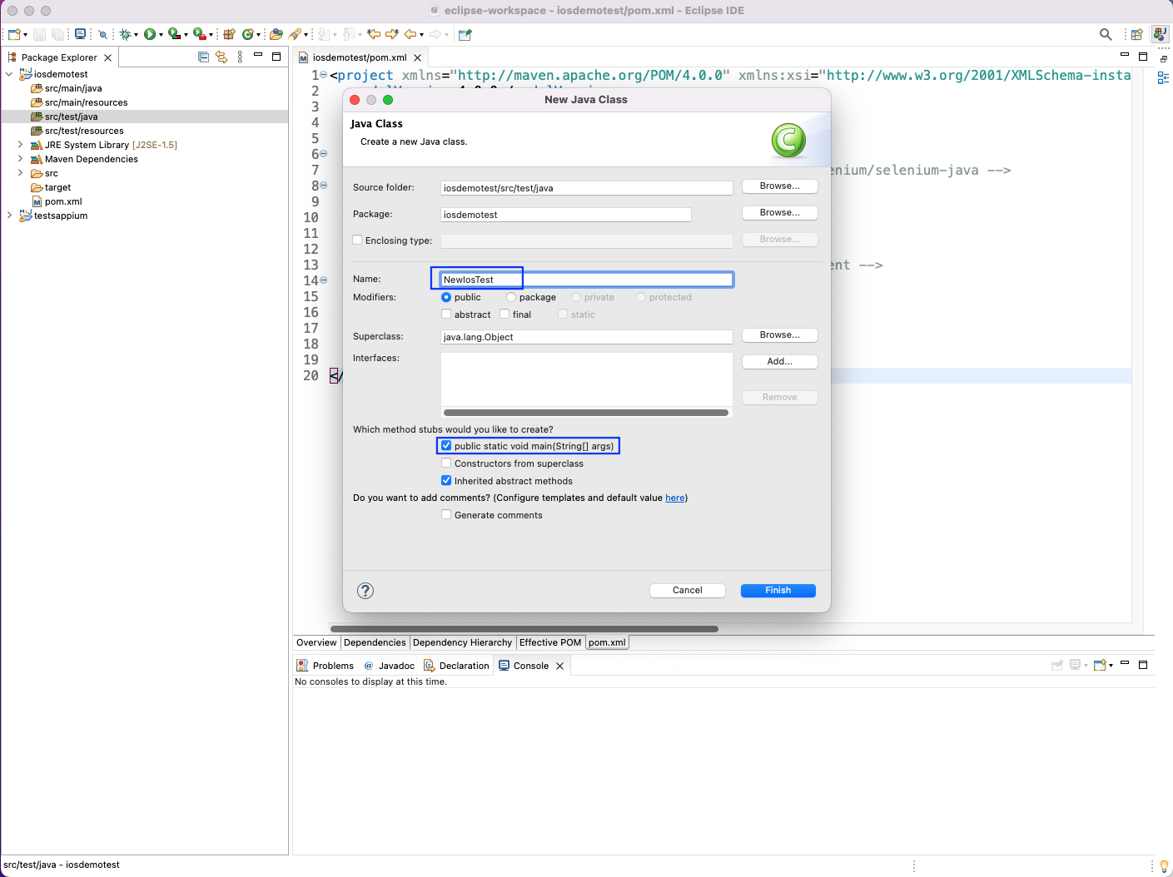The height and width of the screenshot is (877, 1173).
Task: Uncheck public static void main stub
Action: [x=446, y=446]
